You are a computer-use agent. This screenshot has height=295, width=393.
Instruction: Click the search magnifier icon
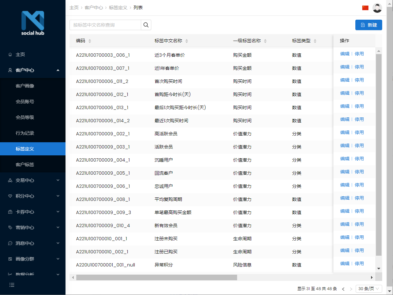(x=146, y=25)
